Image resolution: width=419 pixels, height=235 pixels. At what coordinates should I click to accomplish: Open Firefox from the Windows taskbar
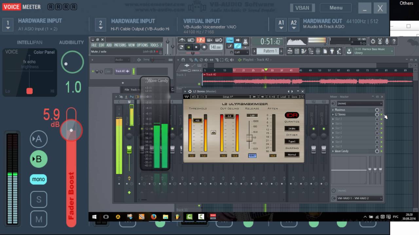[x=154, y=216]
